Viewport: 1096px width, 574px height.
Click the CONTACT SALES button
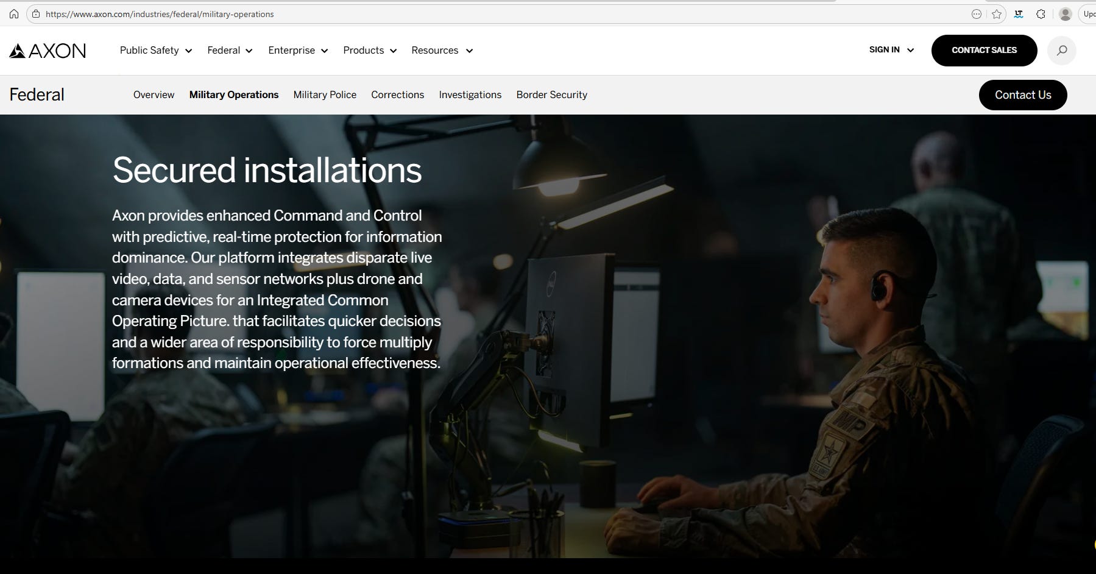pyautogui.click(x=984, y=51)
